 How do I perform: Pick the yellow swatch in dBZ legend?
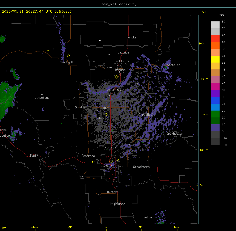click(215, 59)
